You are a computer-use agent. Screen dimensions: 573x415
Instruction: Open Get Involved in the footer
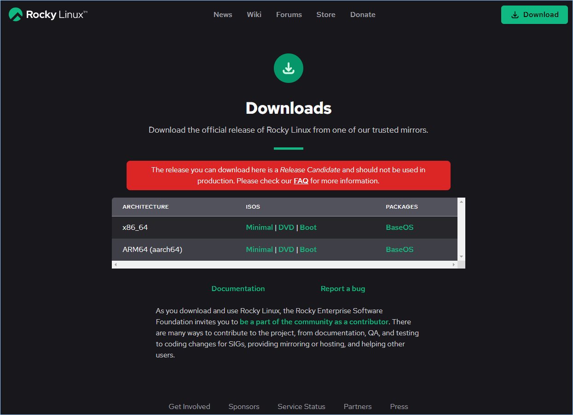pyautogui.click(x=190, y=407)
